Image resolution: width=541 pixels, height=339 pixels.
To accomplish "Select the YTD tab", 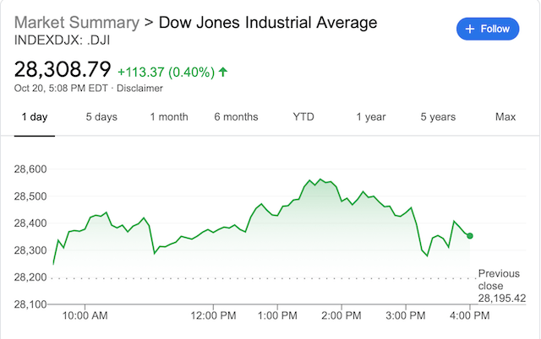I will click(x=303, y=117).
